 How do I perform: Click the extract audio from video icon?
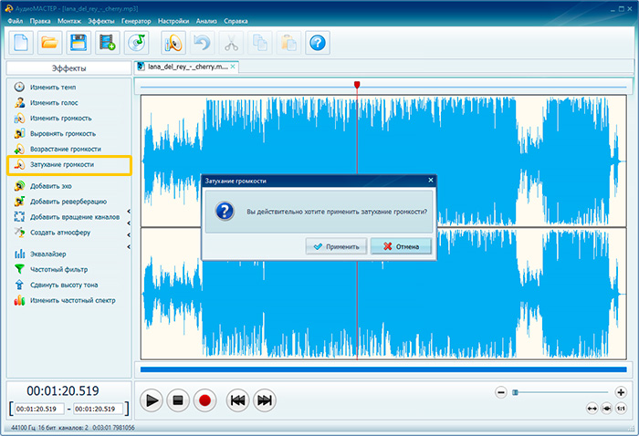pyautogui.click(x=108, y=41)
